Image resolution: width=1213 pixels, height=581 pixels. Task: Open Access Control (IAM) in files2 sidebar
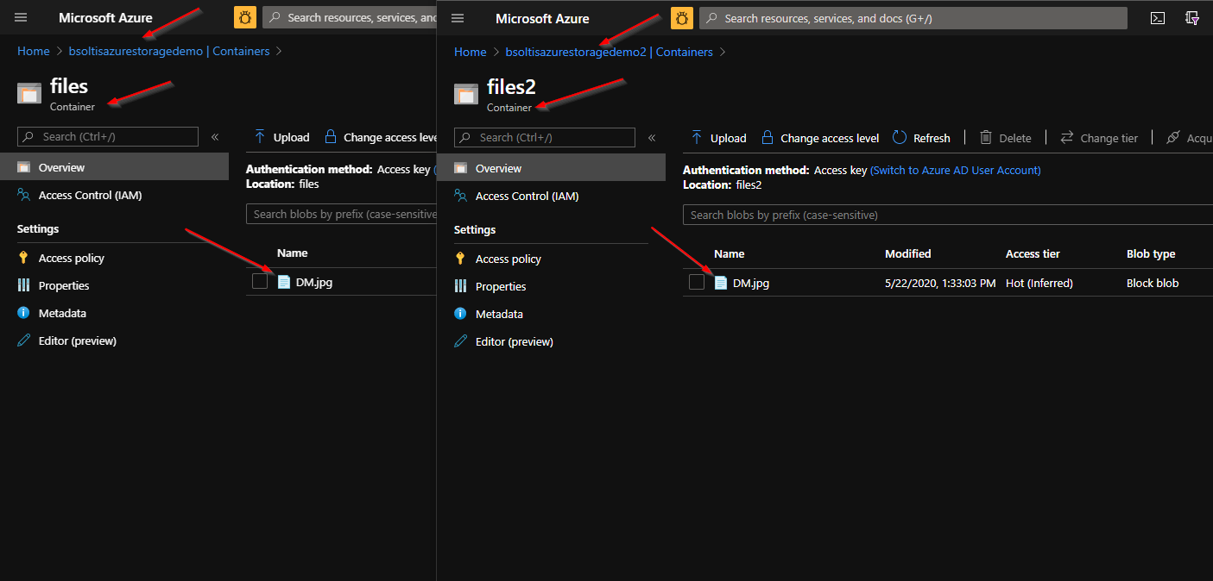tap(527, 196)
